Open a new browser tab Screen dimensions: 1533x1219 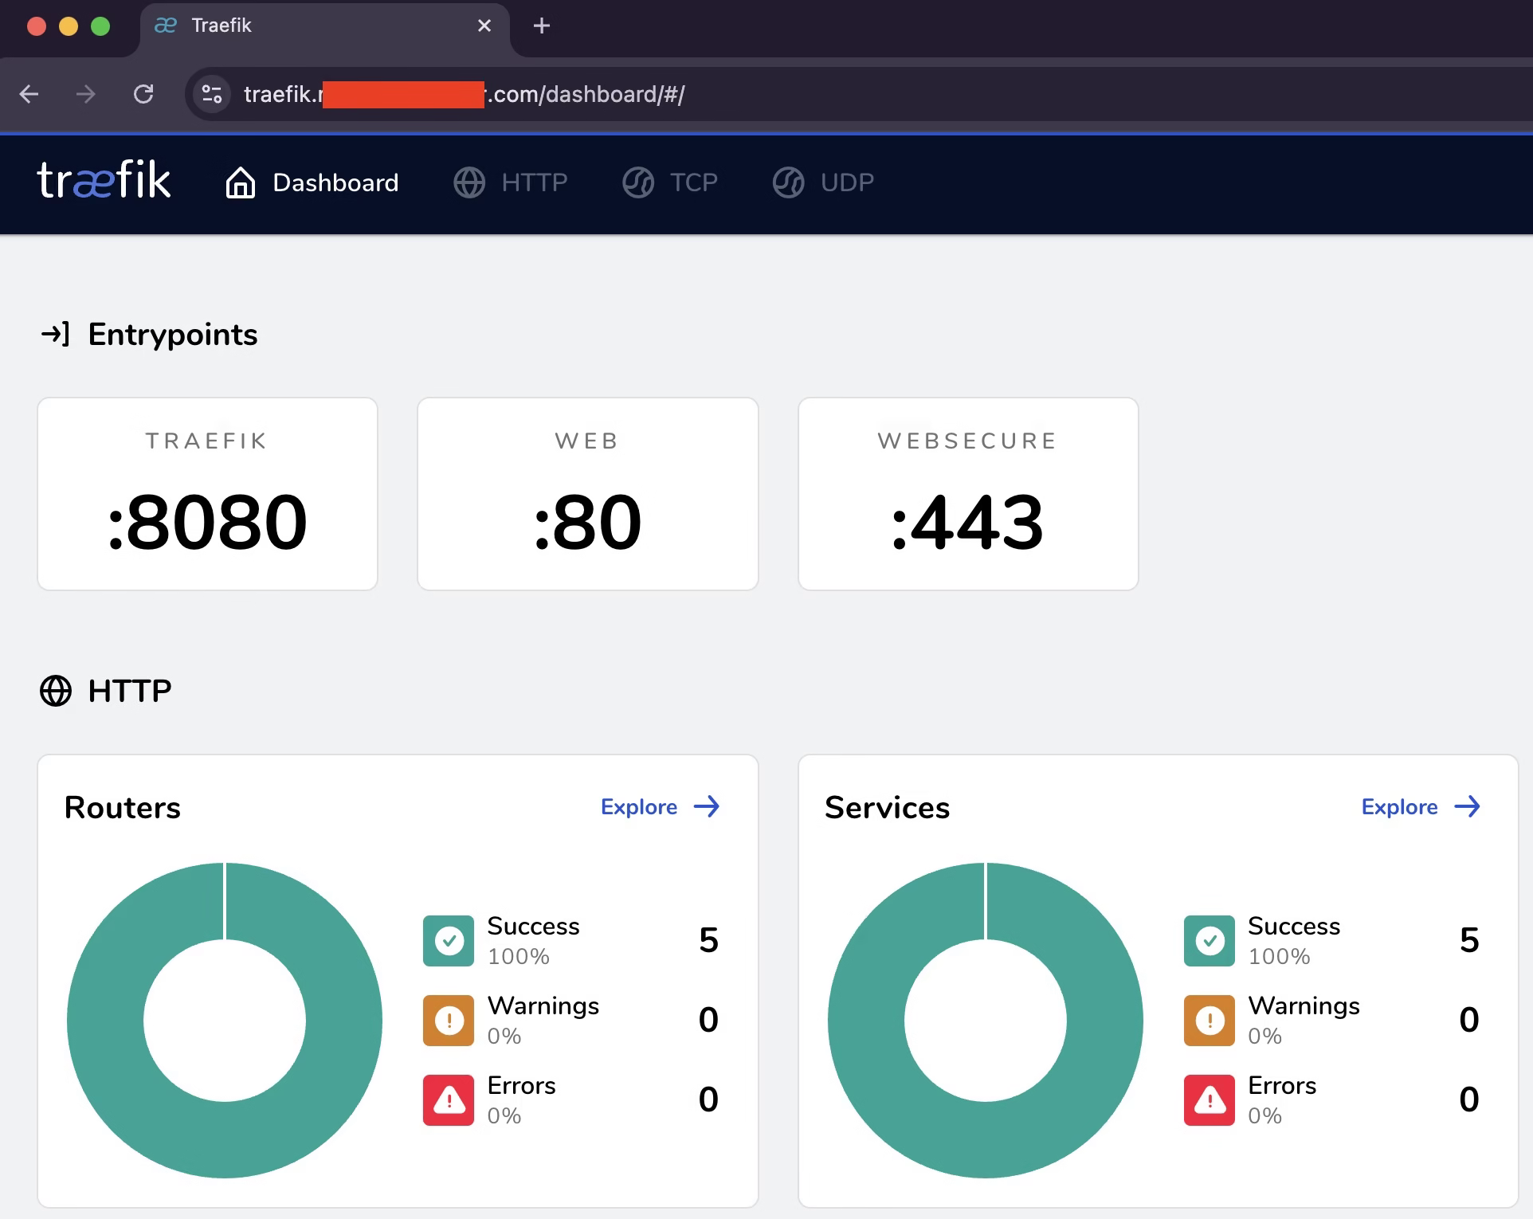(x=542, y=26)
